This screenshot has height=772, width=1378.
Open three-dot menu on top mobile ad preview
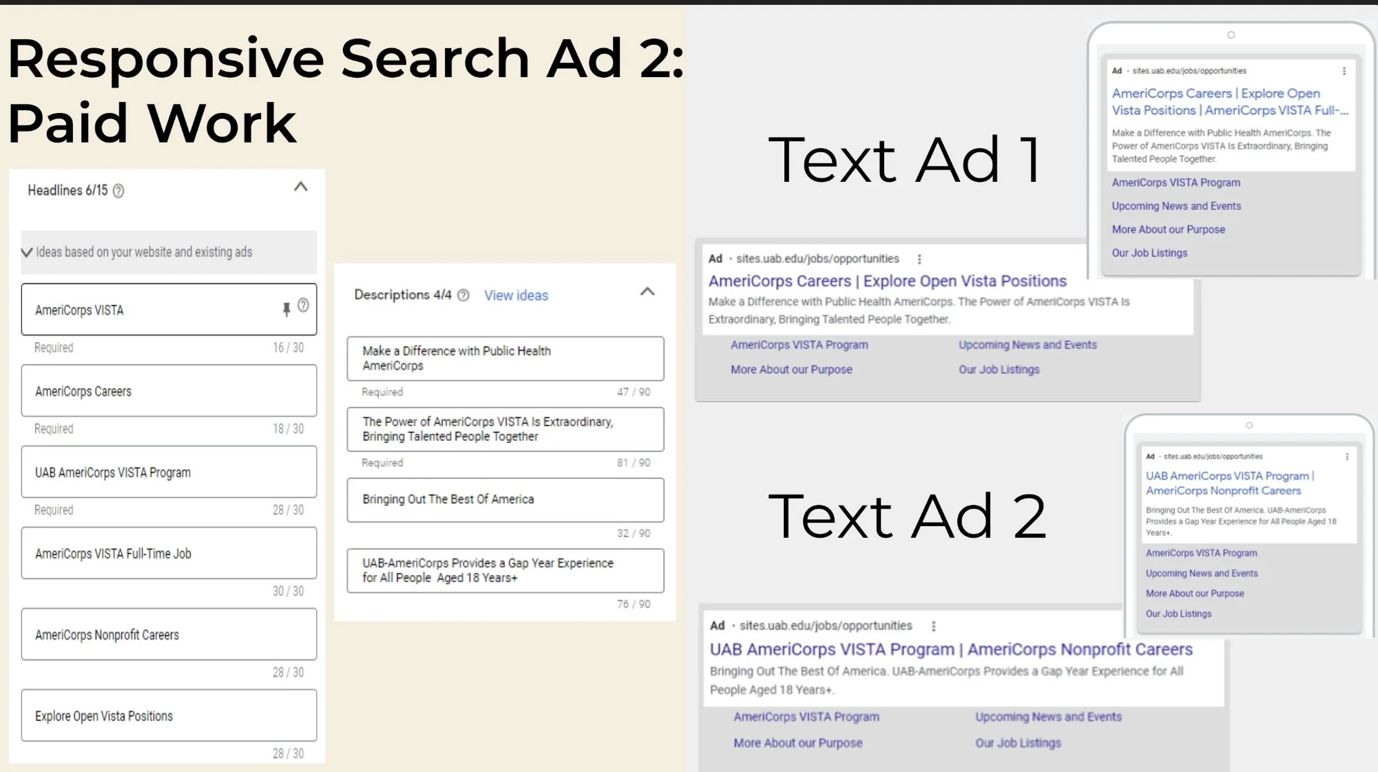pos(1344,71)
